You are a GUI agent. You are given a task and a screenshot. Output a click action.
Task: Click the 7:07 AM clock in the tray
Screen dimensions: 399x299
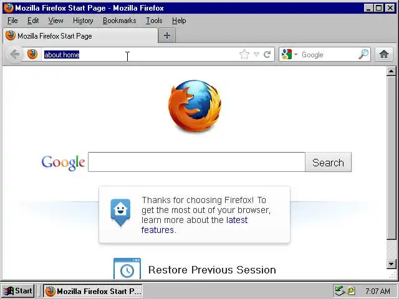pos(378,291)
